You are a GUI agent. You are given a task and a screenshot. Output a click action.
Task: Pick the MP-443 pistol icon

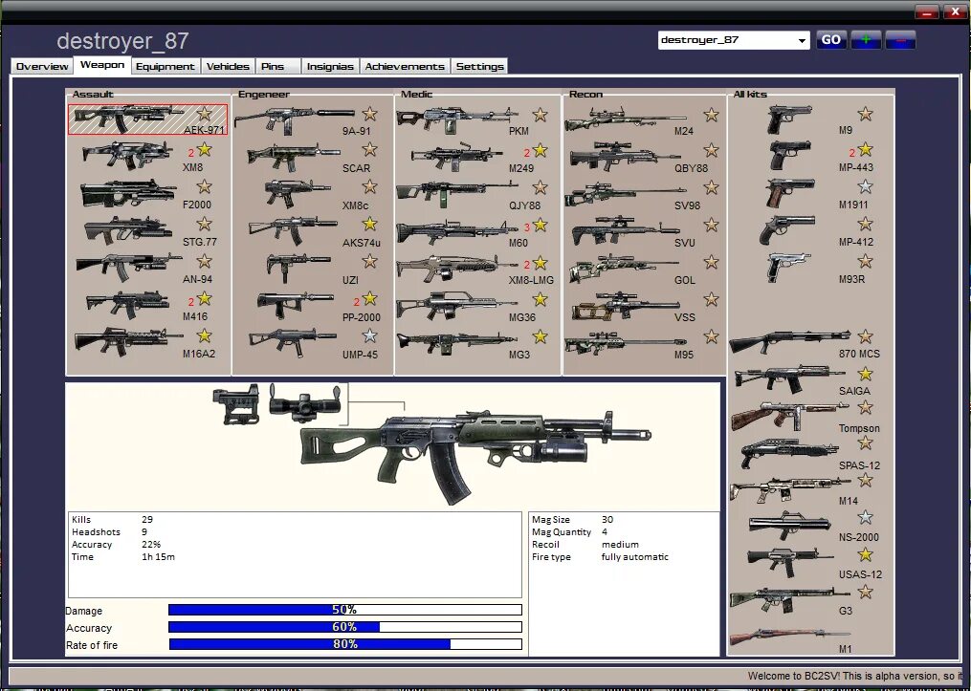[x=790, y=155]
